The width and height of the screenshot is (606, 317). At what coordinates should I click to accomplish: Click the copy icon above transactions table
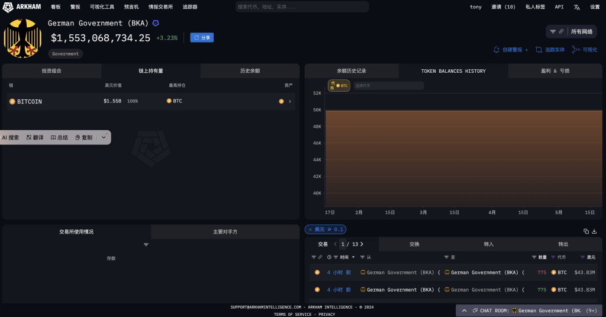[x=586, y=231]
